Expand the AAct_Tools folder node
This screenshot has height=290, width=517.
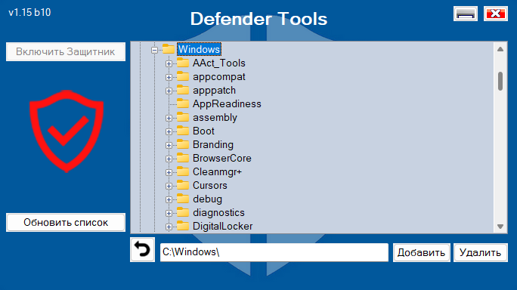pyautogui.click(x=169, y=63)
